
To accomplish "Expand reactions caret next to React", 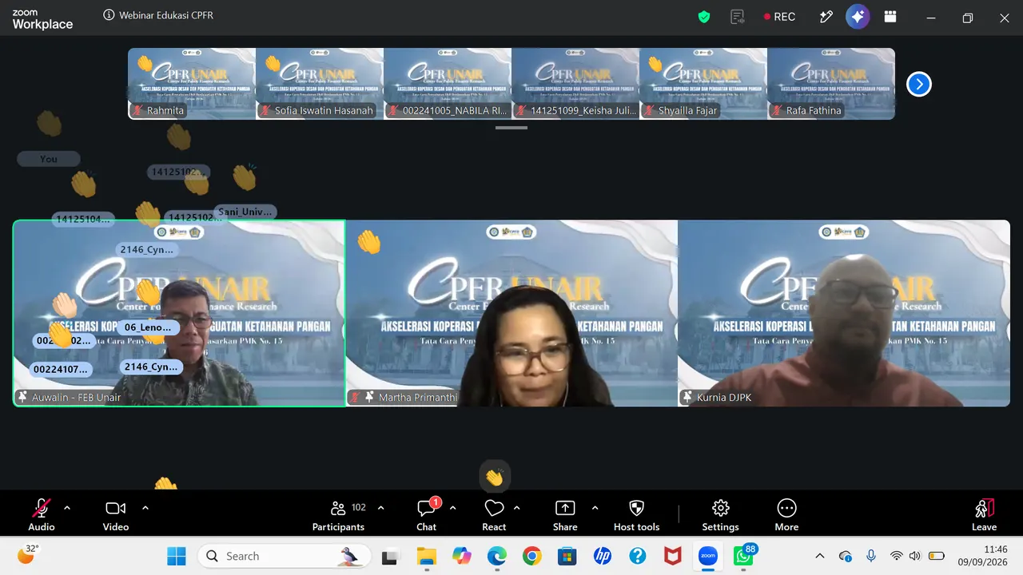I will [x=516, y=508].
